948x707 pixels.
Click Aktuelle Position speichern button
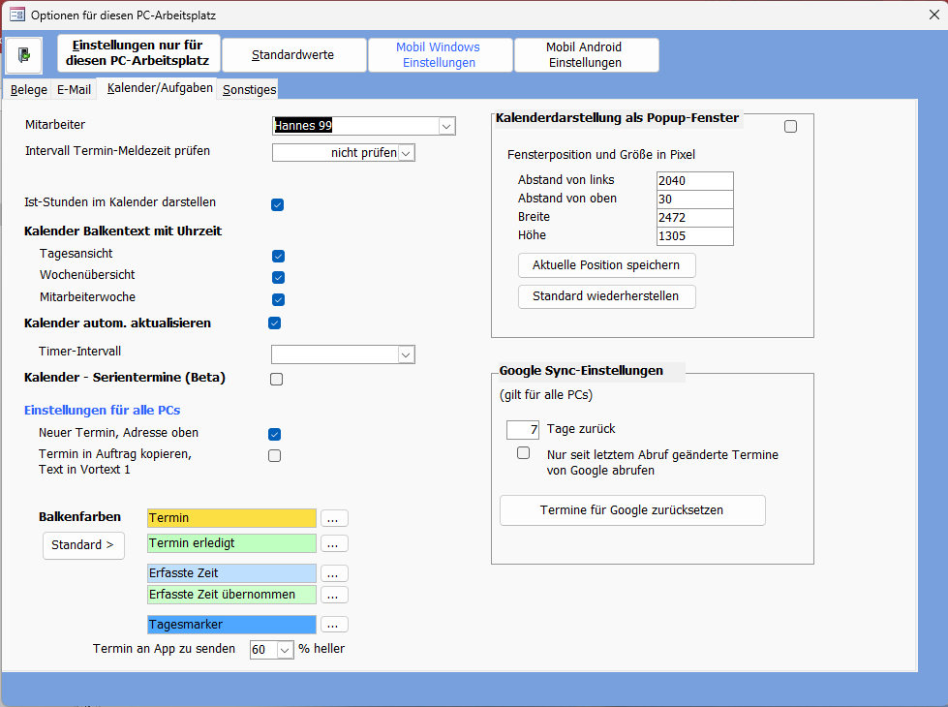pyautogui.click(x=606, y=265)
